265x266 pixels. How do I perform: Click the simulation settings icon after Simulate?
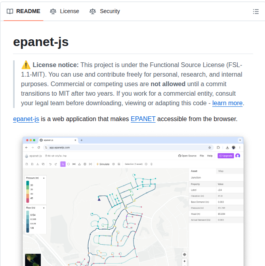coord(114,164)
